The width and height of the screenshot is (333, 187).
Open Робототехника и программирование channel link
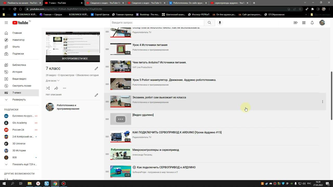pyautogui.click(x=68, y=107)
